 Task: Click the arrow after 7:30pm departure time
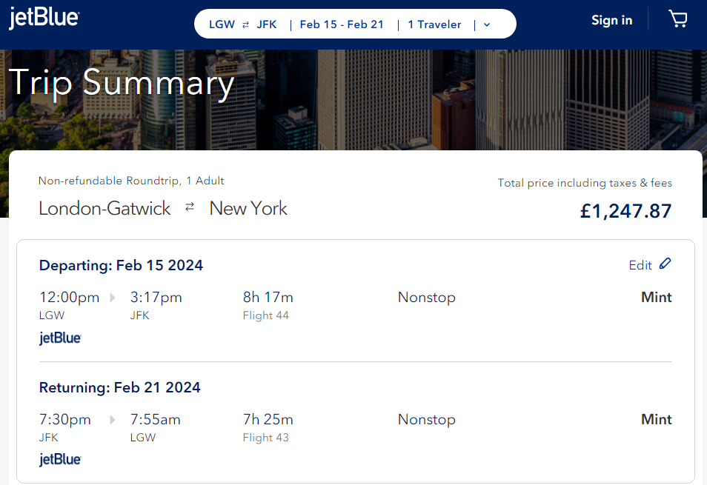pos(113,420)
